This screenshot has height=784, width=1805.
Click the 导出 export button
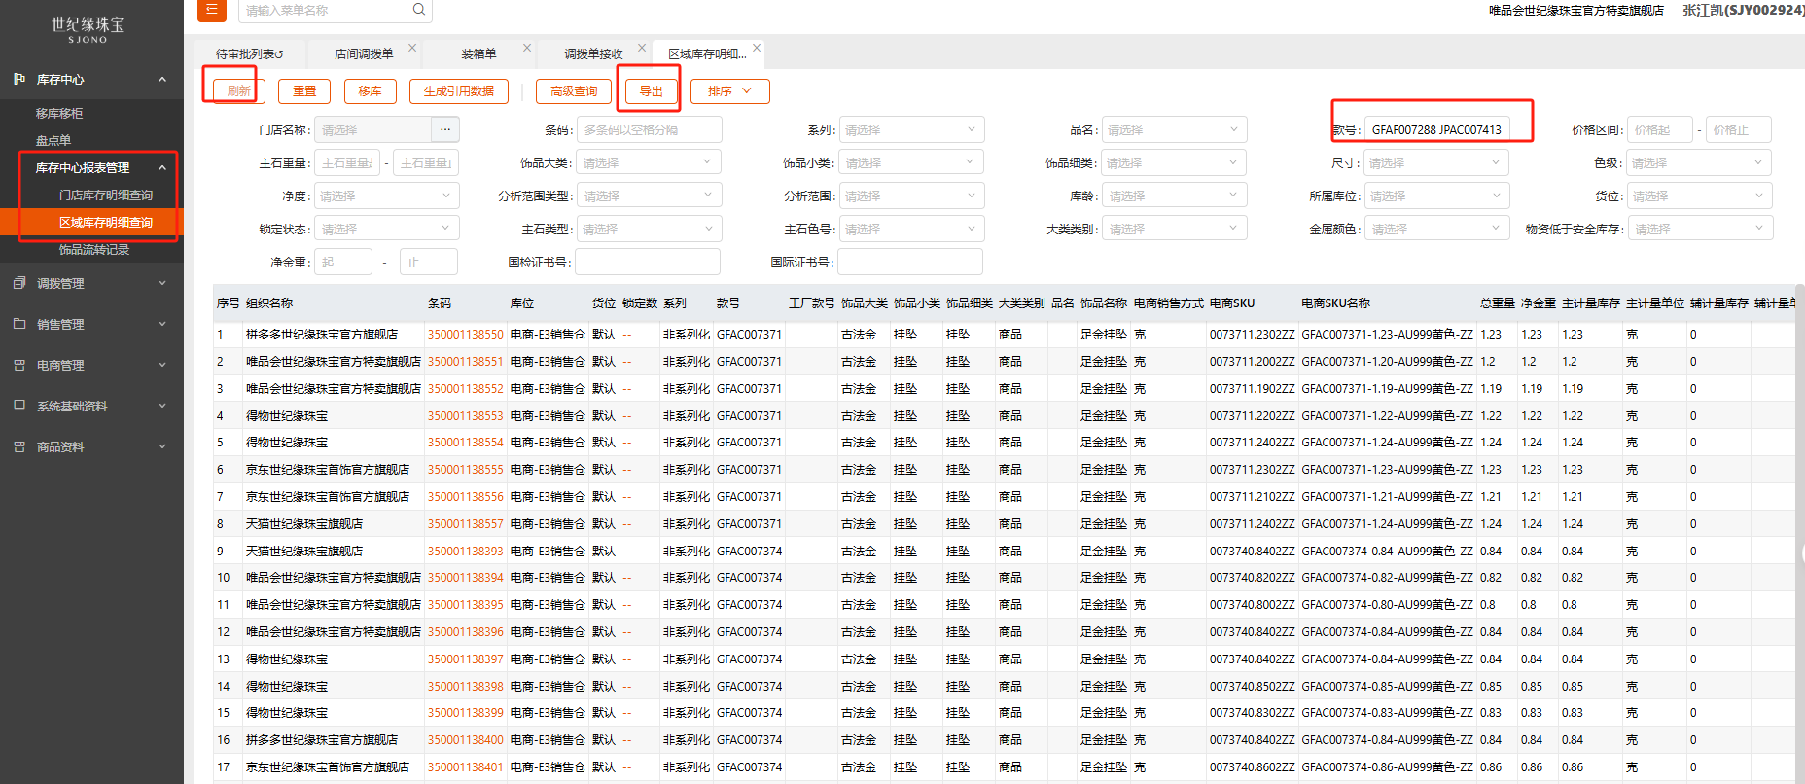[651, 91]
